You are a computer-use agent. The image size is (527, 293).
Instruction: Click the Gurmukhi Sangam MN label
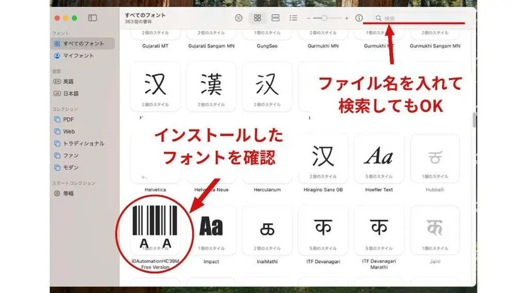(x=435, y=46)
